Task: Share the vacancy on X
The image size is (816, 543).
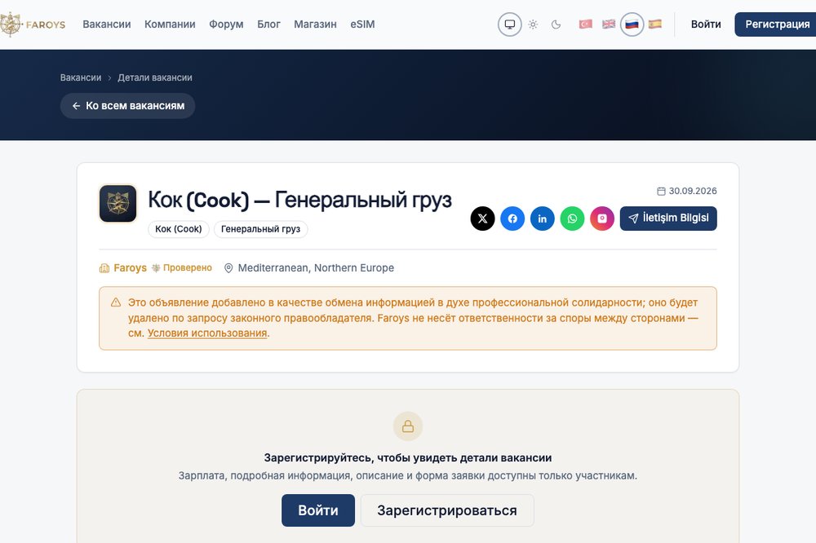Action: coord(482,219)
